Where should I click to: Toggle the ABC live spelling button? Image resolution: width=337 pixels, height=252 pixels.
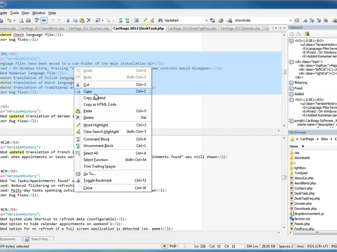coord(44,20)
